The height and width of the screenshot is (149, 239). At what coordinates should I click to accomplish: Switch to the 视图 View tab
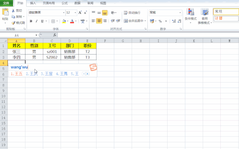pyautogui.click(x=103, y=3)
